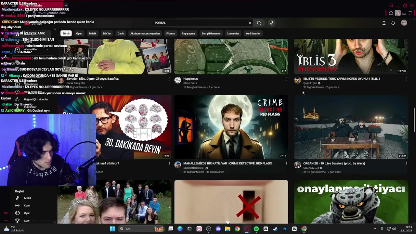Viewport: 416px width, 234px height.
Task: Open File Explorer from the taskbar
Action: pos(227,229)
